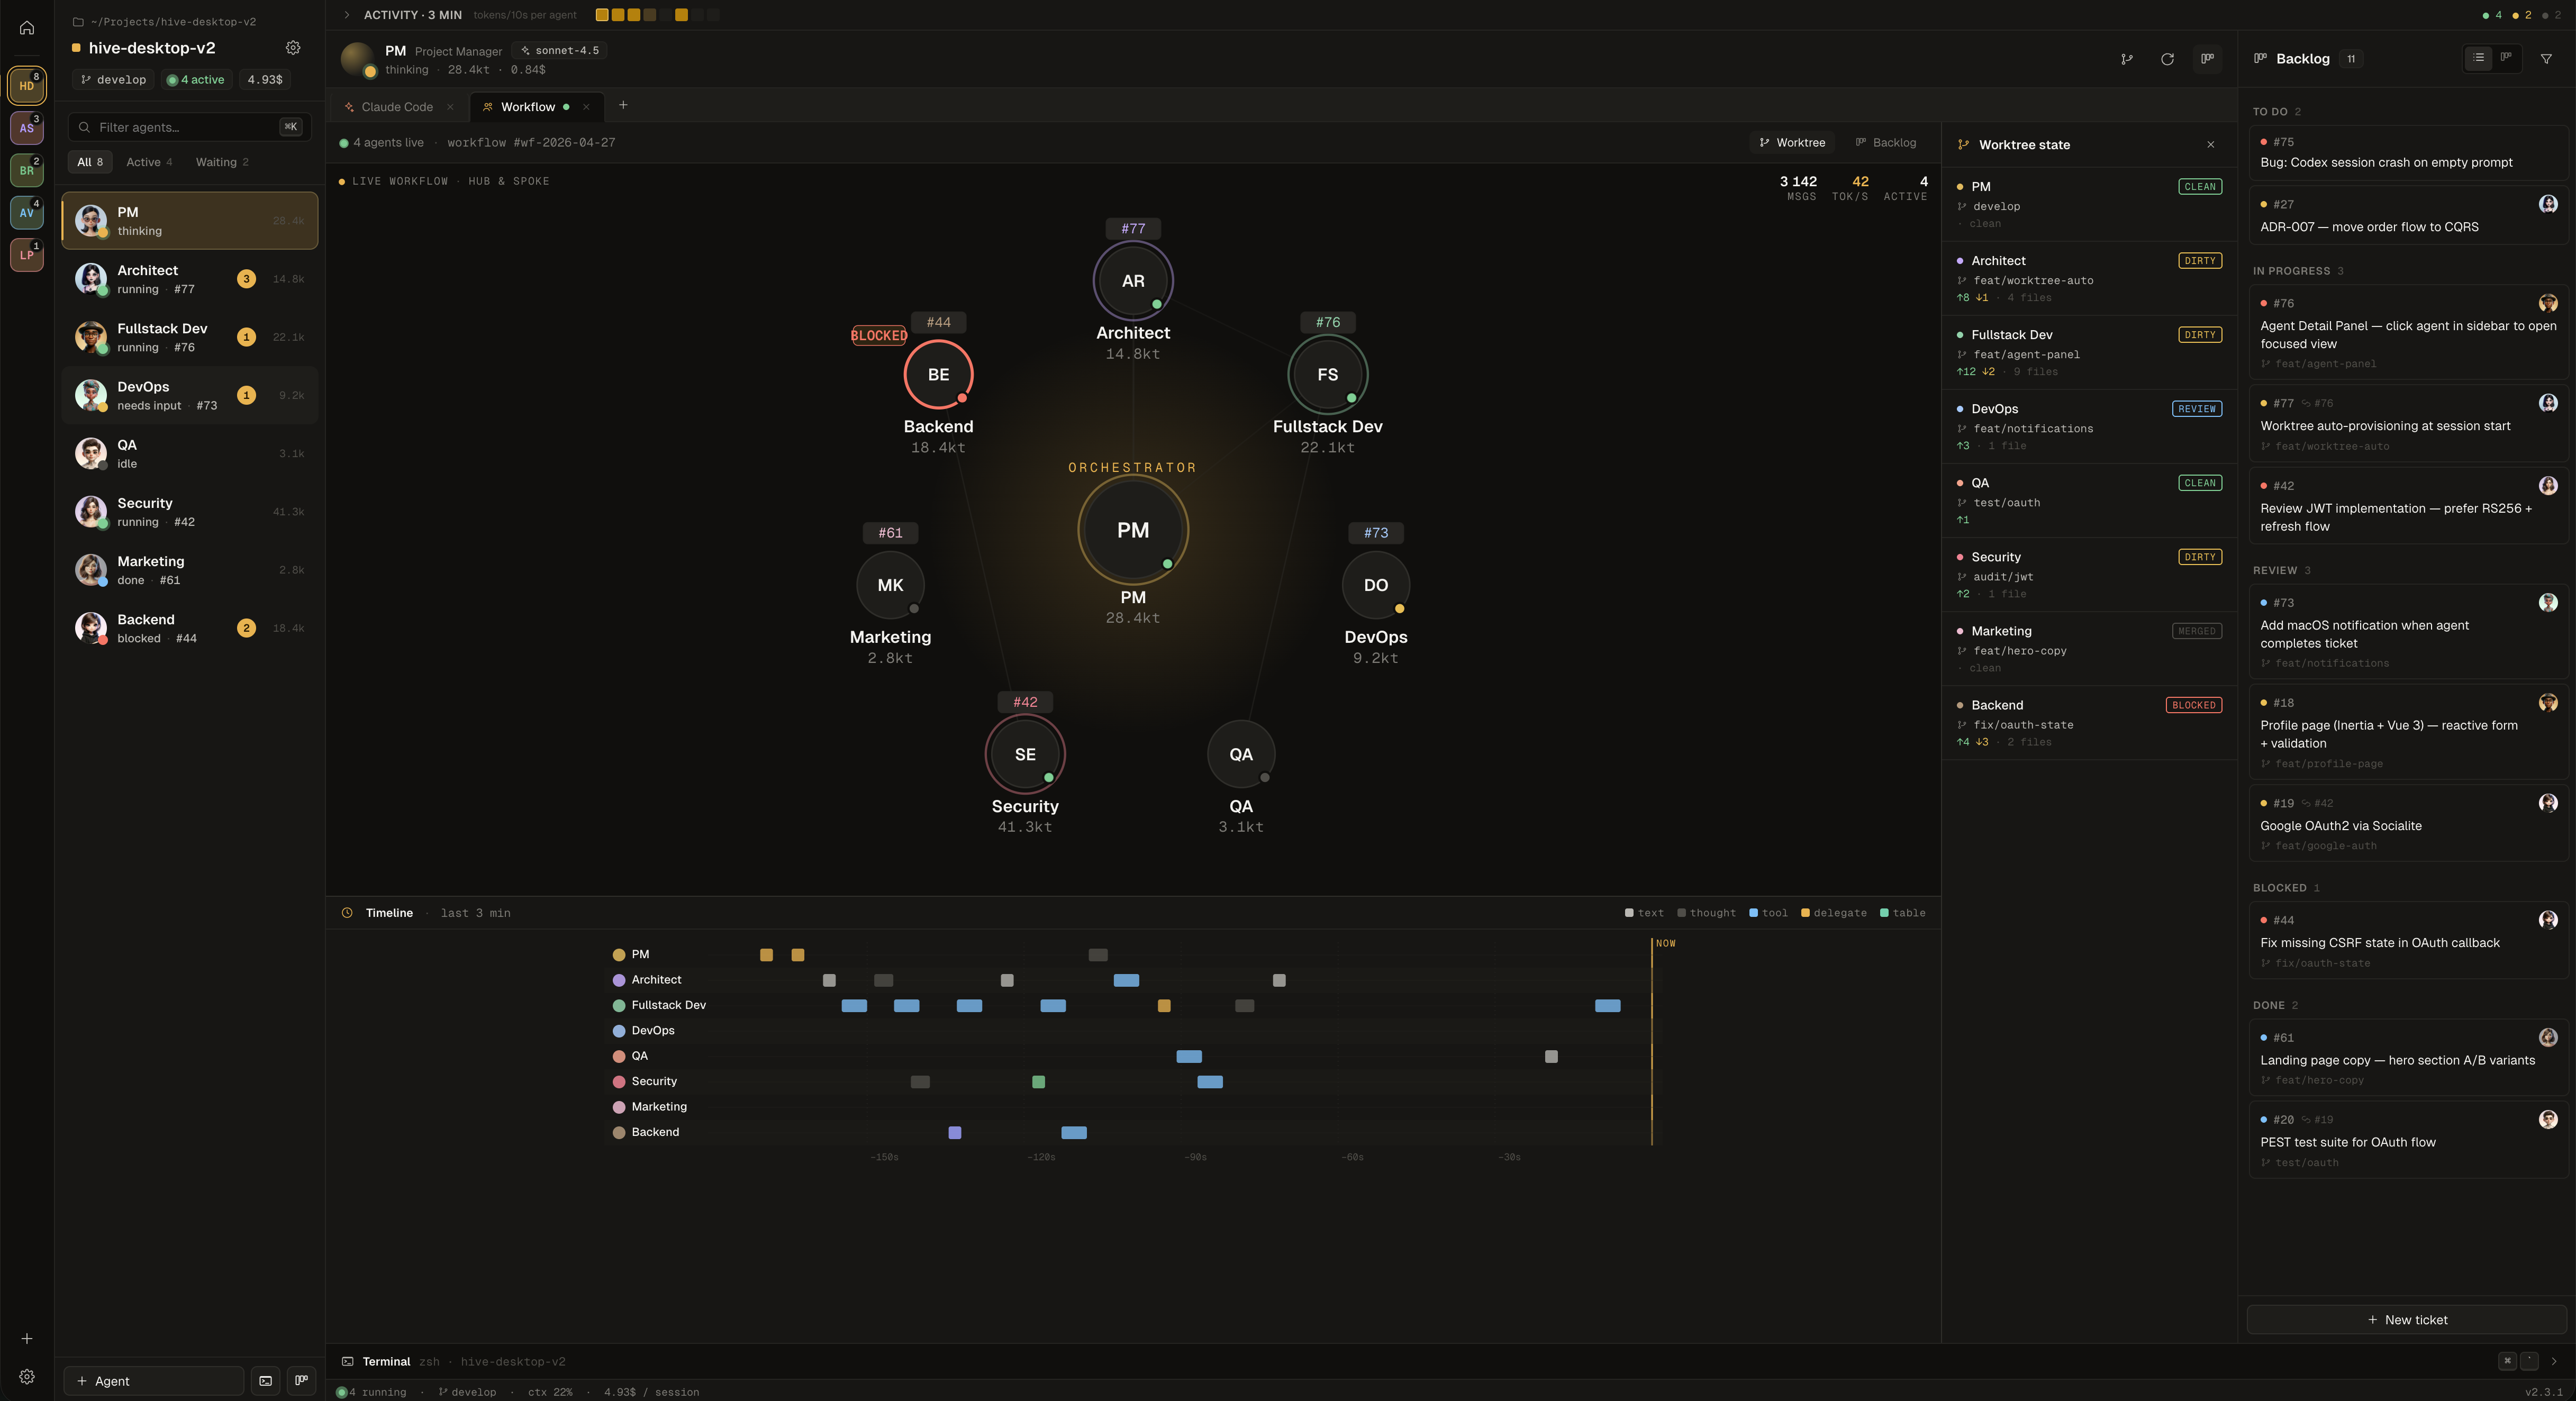Viewport: 2576px width, 1401px height.
Task: Select the central PM orchestrator node
Action: pyautogui.click(x=1133, y=530)
